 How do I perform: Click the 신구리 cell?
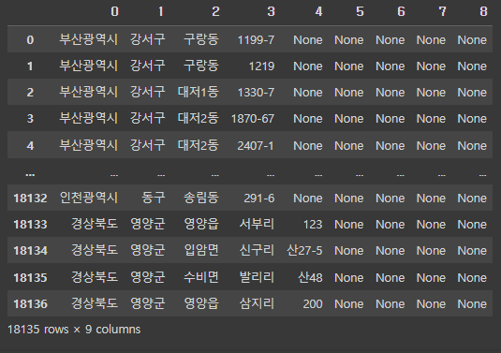pos(257,250)
